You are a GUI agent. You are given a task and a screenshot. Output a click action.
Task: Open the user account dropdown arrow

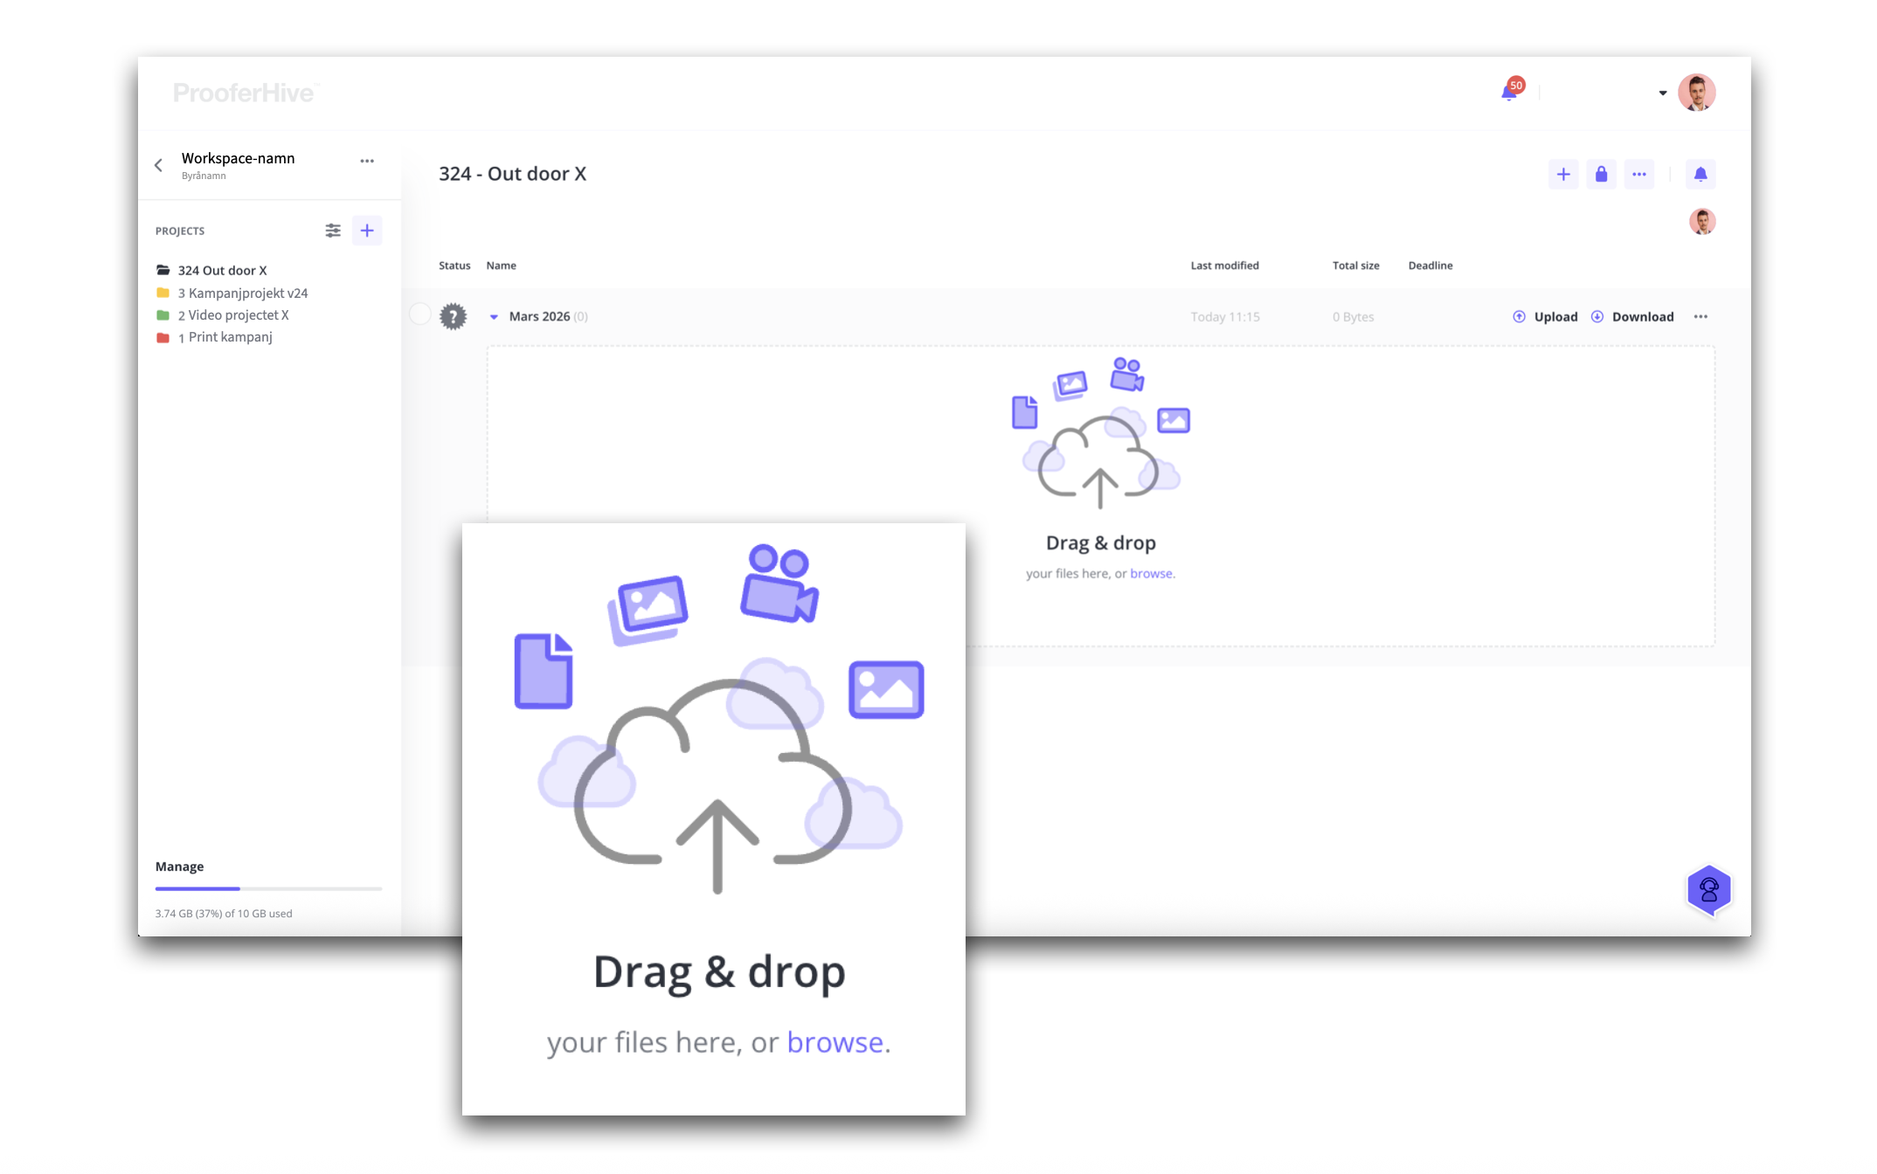tap(1662, 93)
